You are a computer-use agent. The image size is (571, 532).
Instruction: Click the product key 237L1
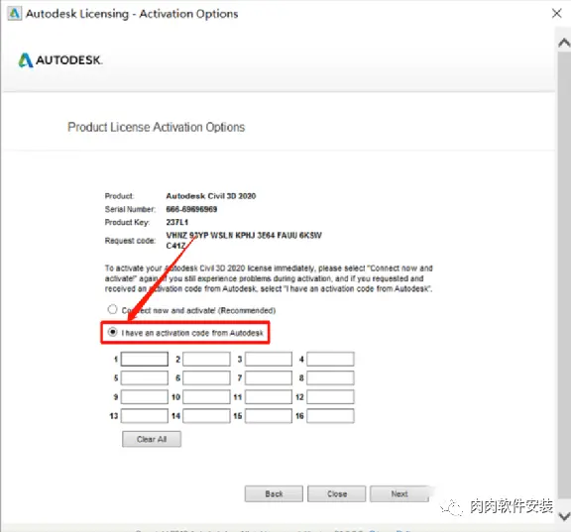[x=177, y=222]
